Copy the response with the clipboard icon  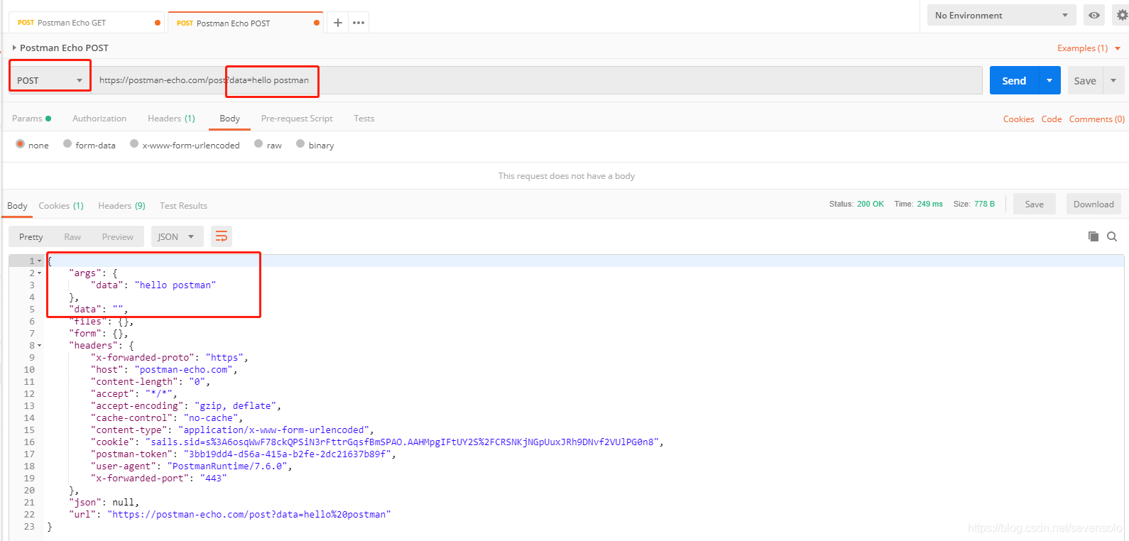(1093, 236)
